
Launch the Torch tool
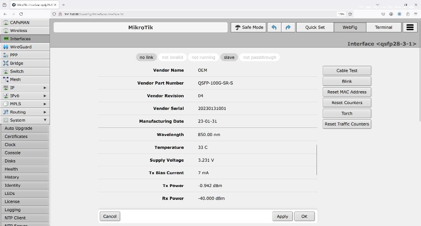[x=347, y=113]
